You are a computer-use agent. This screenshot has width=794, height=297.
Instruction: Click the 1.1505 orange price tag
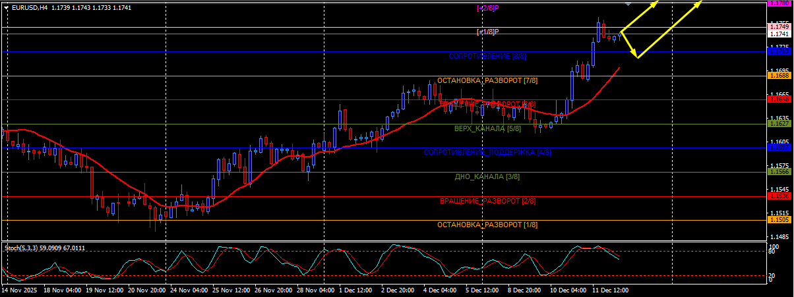[779, 220]
